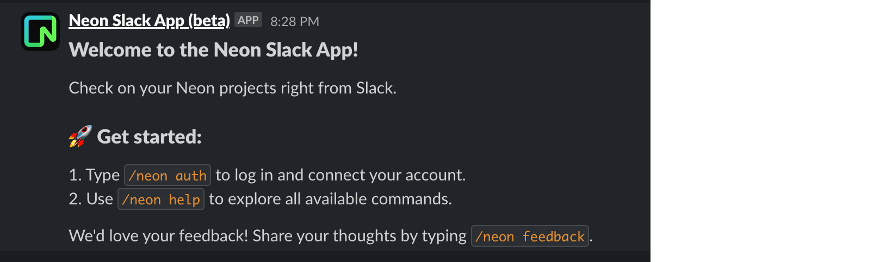
Task: Click the Get started heading text
Action: coord(149,137)
